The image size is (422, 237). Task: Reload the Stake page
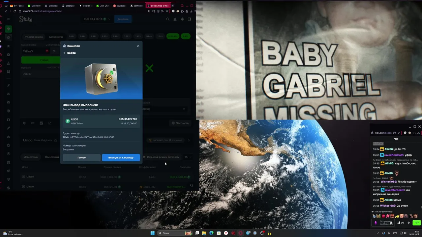pyautogui.click(x=15, y=11)
